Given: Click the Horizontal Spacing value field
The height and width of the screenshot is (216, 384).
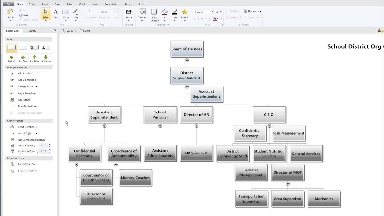Looking at the screenshot, I should 43,151.
